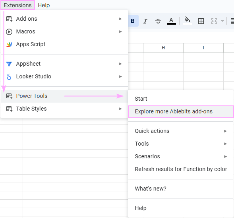Toggle Strikethrough formatting button
Image resolution: width=234 pixels, height=218 pixels.
(158, 21)
